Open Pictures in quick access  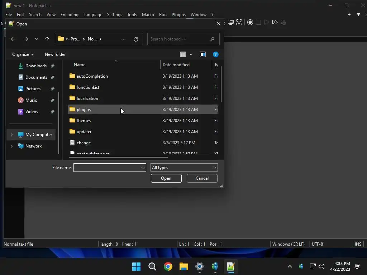(x=33, y=89)
